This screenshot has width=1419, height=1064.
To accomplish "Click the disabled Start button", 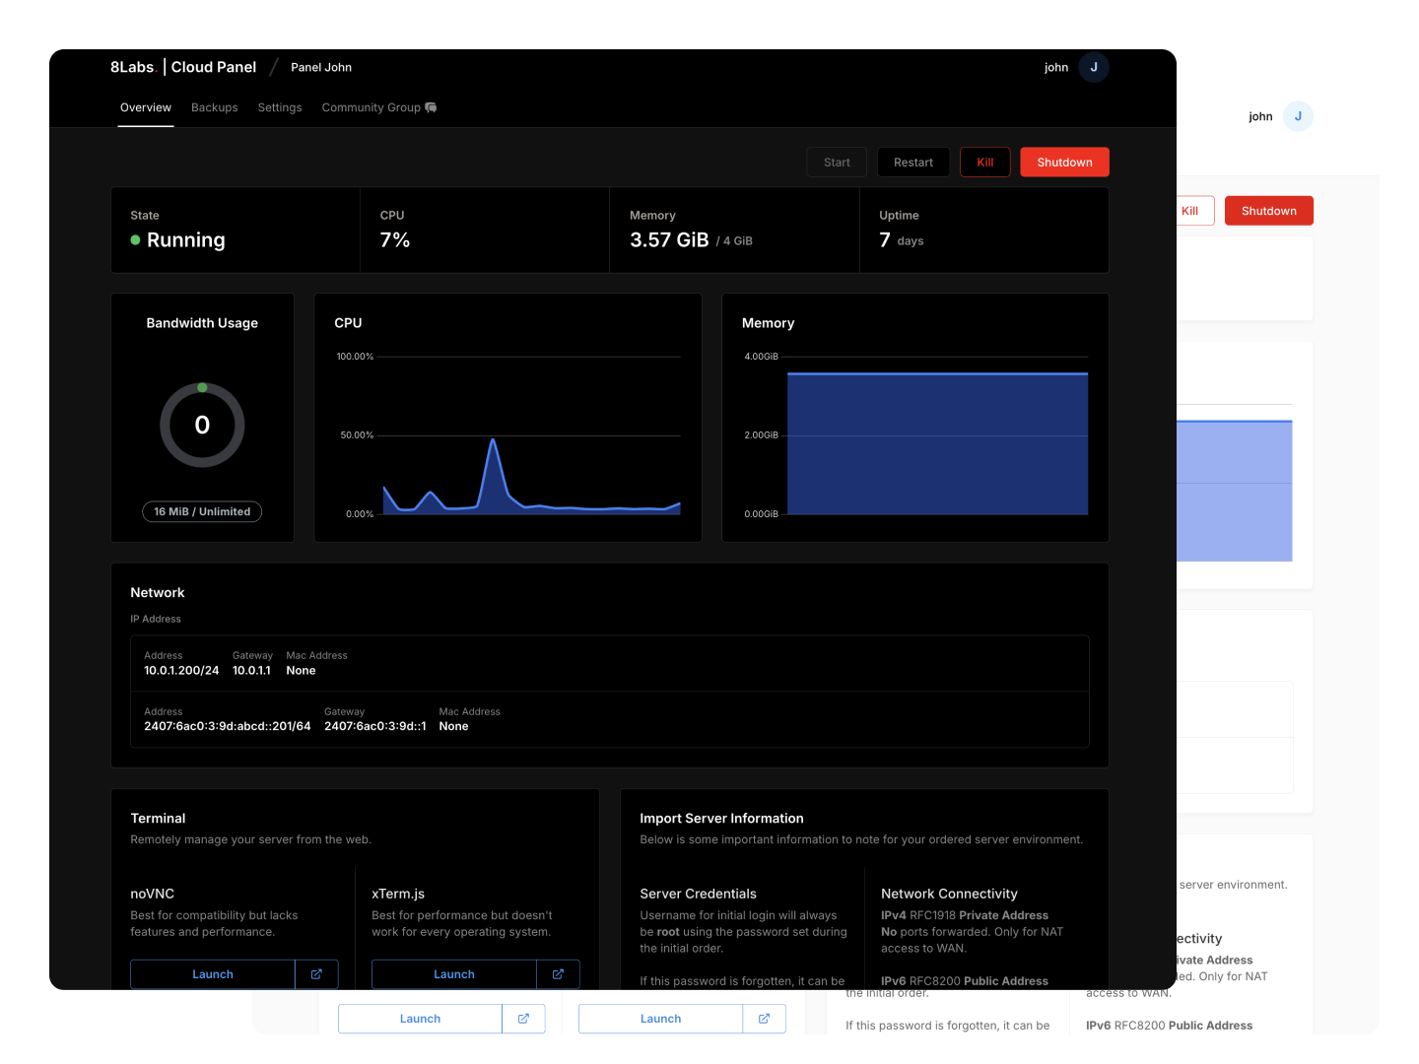I will [837, 163].
